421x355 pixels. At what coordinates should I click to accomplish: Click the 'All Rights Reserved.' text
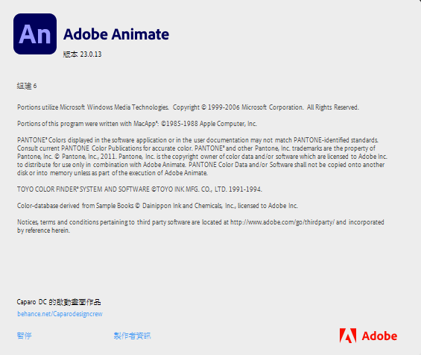click(x=333, y=107)
